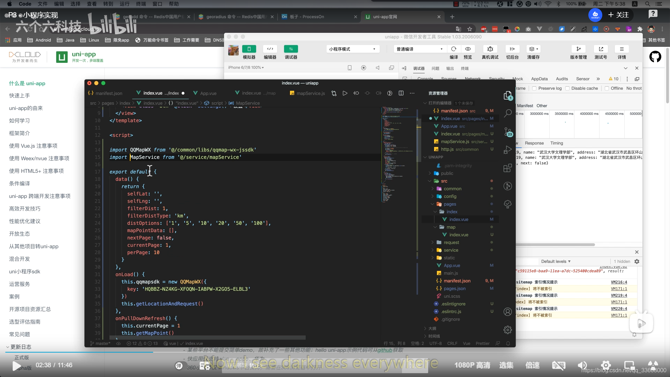Toggle the Offline checkbox

(607, 88)
